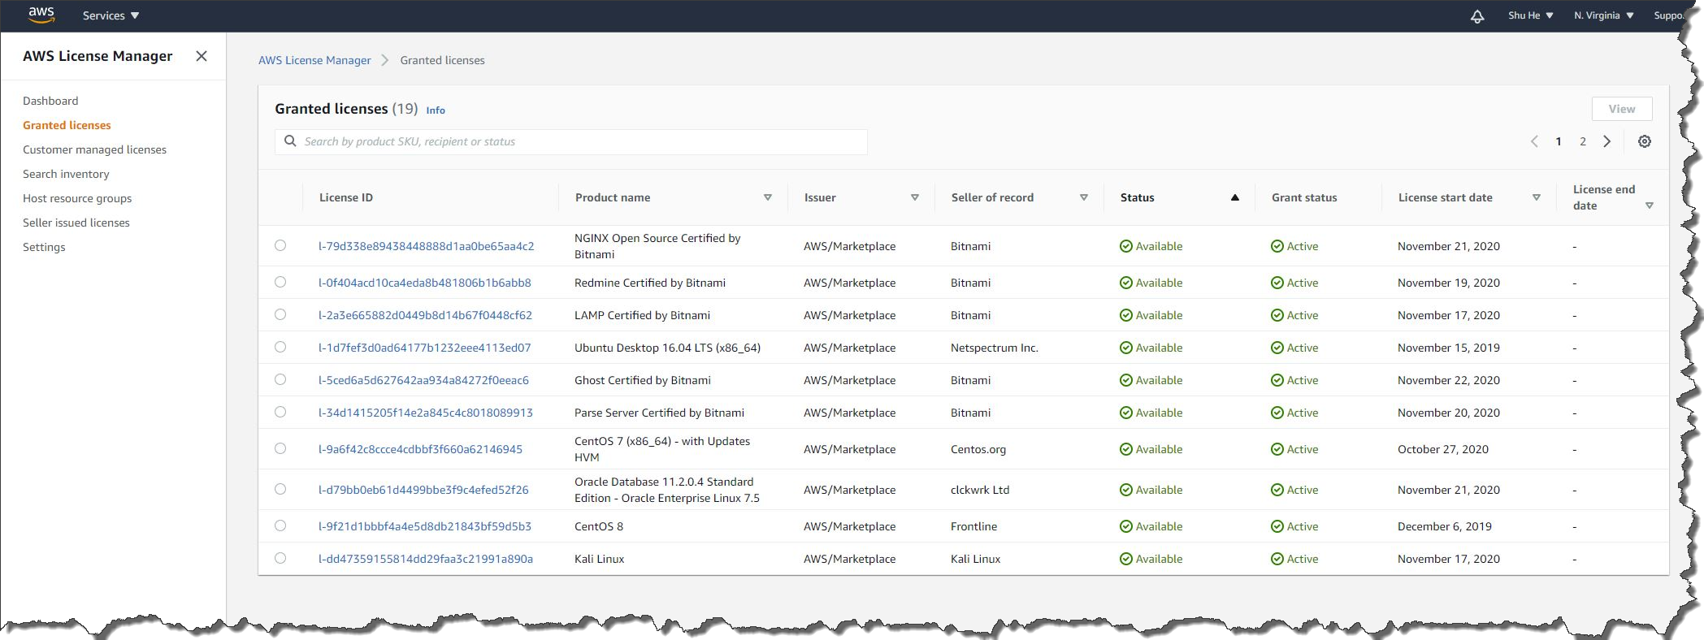The image size is (1704, 640).
Task: Open Host resource groups in sidebar
Action: point(77,198)
